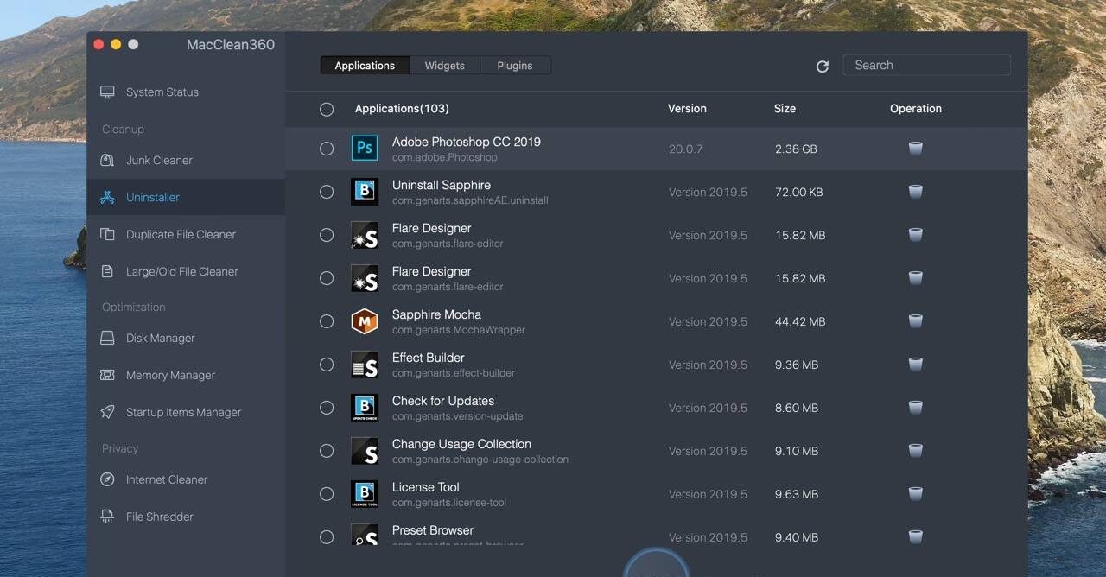Viewport: 1106px width, 577px height.
Task: Click trash icon for the 44.42 MB Sapphire Mocha
Action: (916, 321)
